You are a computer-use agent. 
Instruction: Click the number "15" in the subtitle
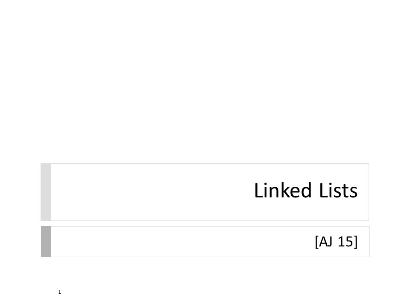point(346,241)
